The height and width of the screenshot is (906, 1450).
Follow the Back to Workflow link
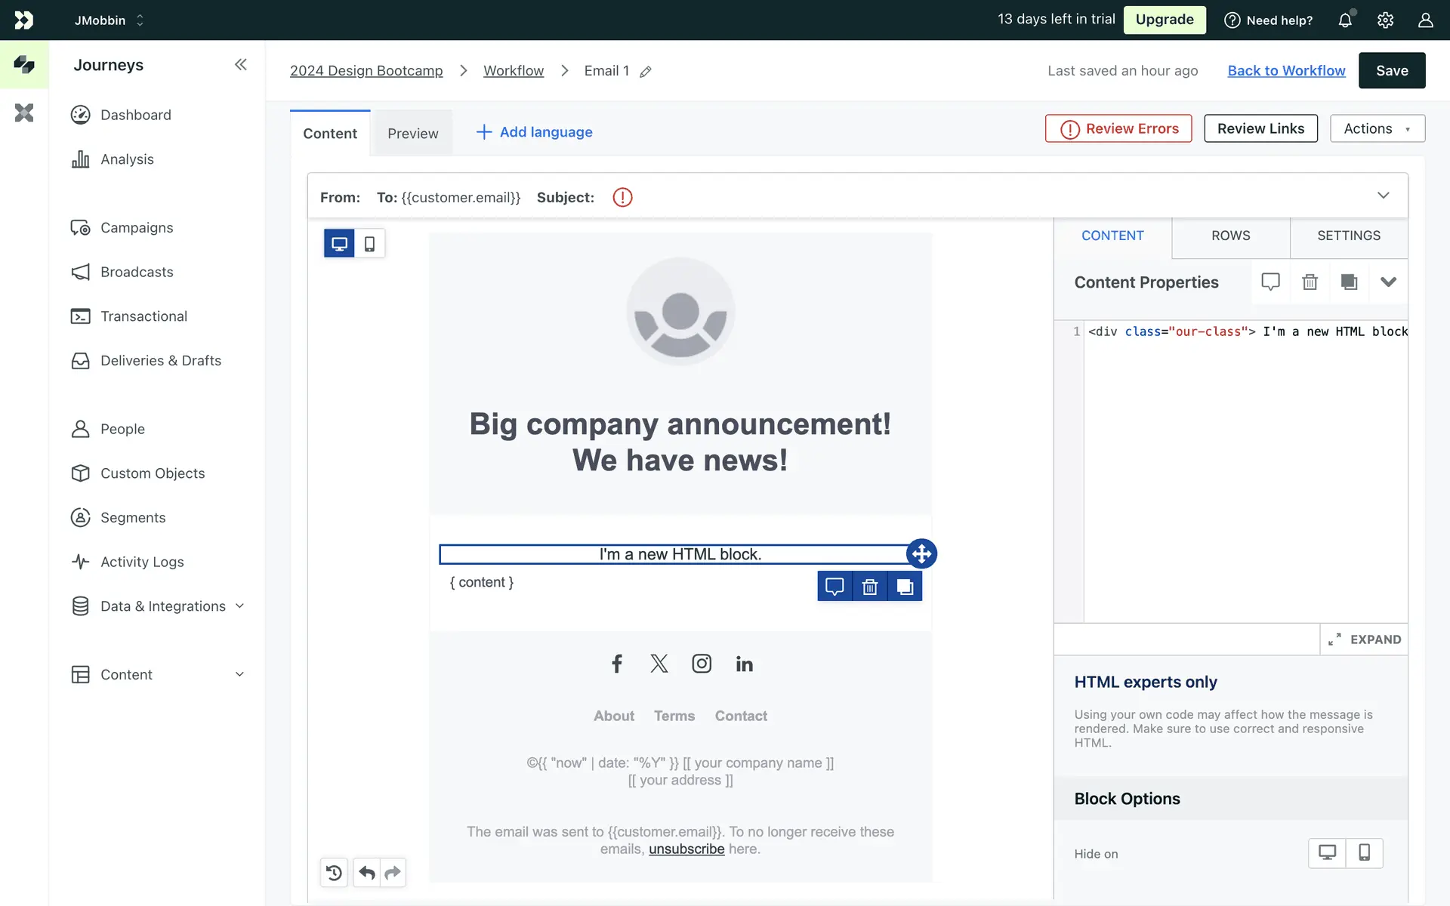coord(1286,71)
